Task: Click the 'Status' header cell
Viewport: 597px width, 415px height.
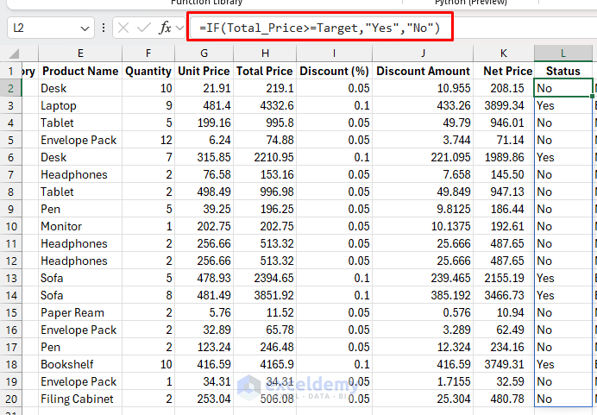Action: click(563, 72)
